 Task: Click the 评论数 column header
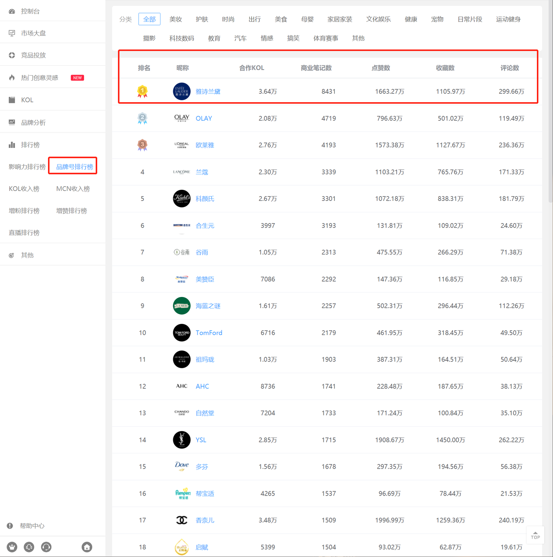pyautogui.click(x=510, y=68)
